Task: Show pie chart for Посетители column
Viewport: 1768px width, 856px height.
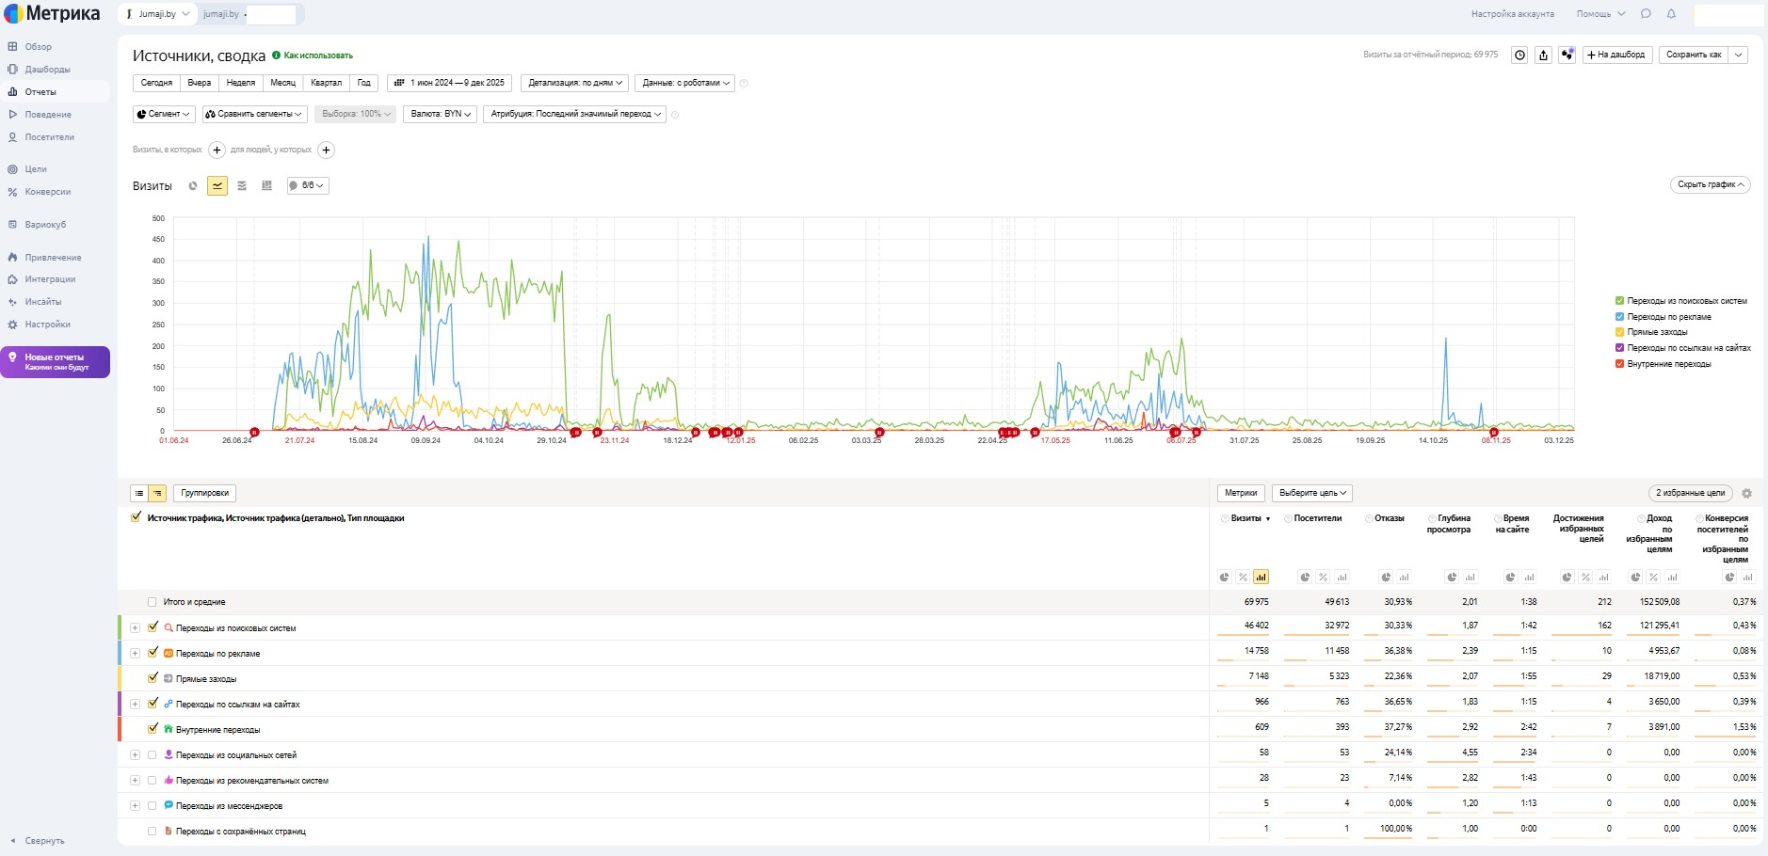Action: (1305, 577)
